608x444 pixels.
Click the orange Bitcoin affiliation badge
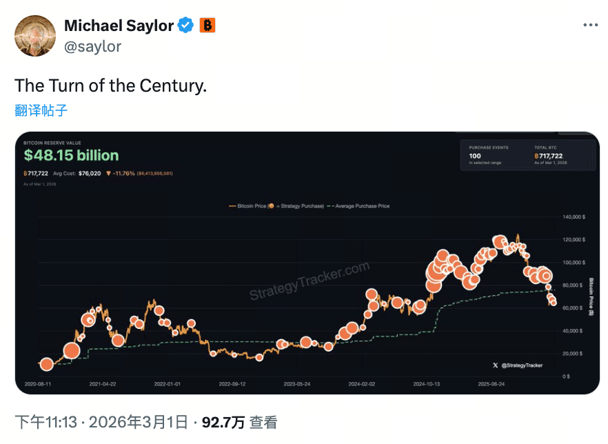207,26
